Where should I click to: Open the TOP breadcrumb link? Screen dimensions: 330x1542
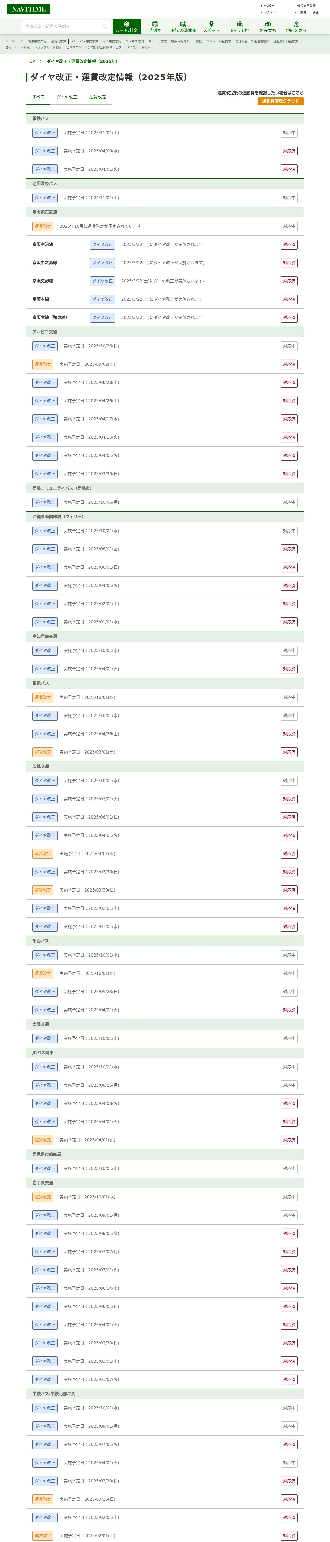(x=31, y=62)
